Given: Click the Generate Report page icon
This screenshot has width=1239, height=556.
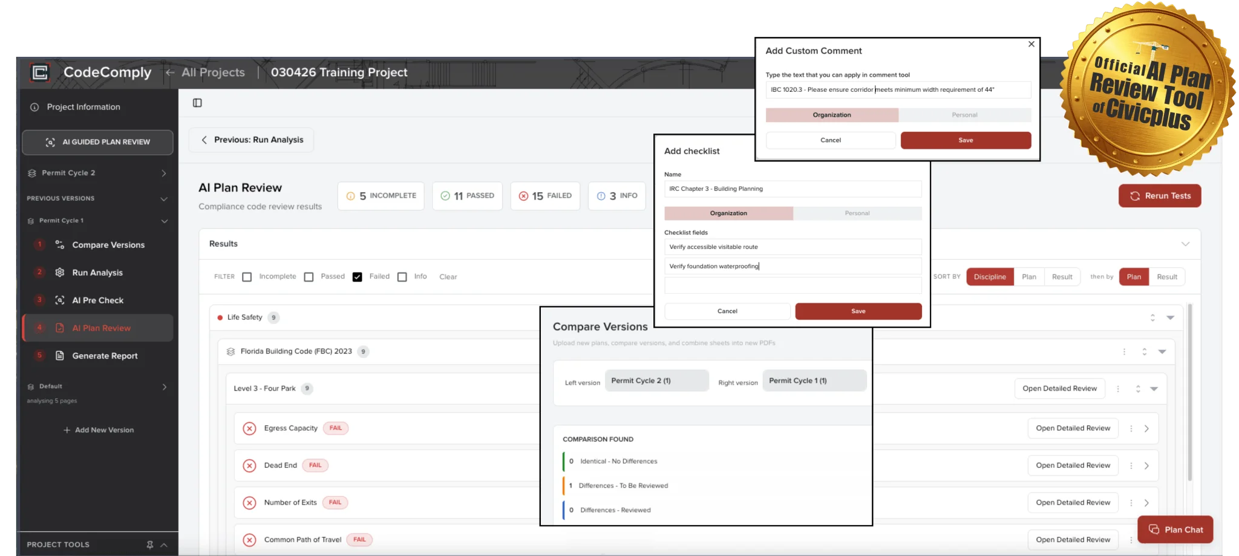Looking at the screenshot, I should 60,356.
